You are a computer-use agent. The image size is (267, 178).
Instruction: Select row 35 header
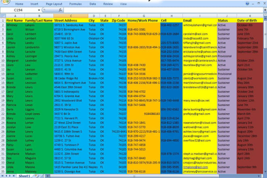pos(3,172)
